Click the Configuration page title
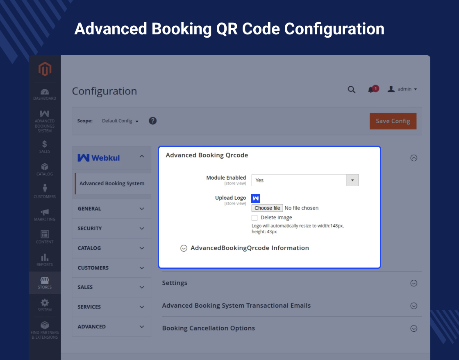The height and width of the screenshot is (360, 459). tap(105, 91)
